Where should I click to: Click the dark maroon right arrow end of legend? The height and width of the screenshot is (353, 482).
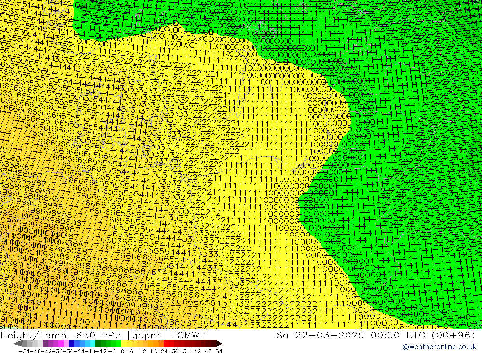[219, 343]
